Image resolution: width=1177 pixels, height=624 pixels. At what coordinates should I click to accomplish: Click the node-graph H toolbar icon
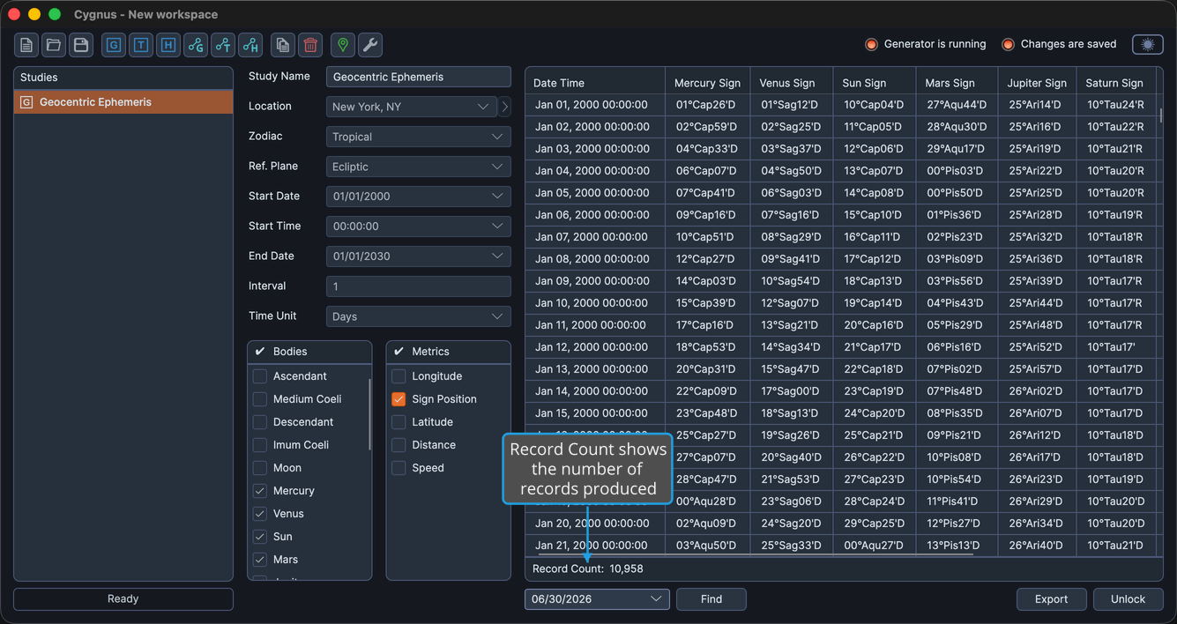250,45
